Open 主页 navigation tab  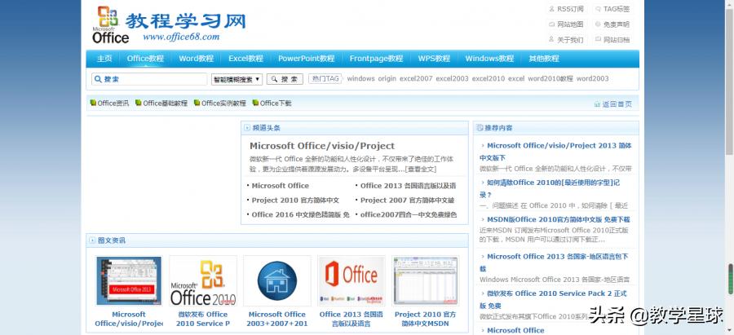[104, 59]
